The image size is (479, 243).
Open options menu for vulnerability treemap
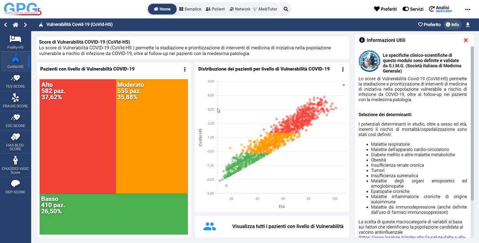pyautogui.click(x=185, y=69)
